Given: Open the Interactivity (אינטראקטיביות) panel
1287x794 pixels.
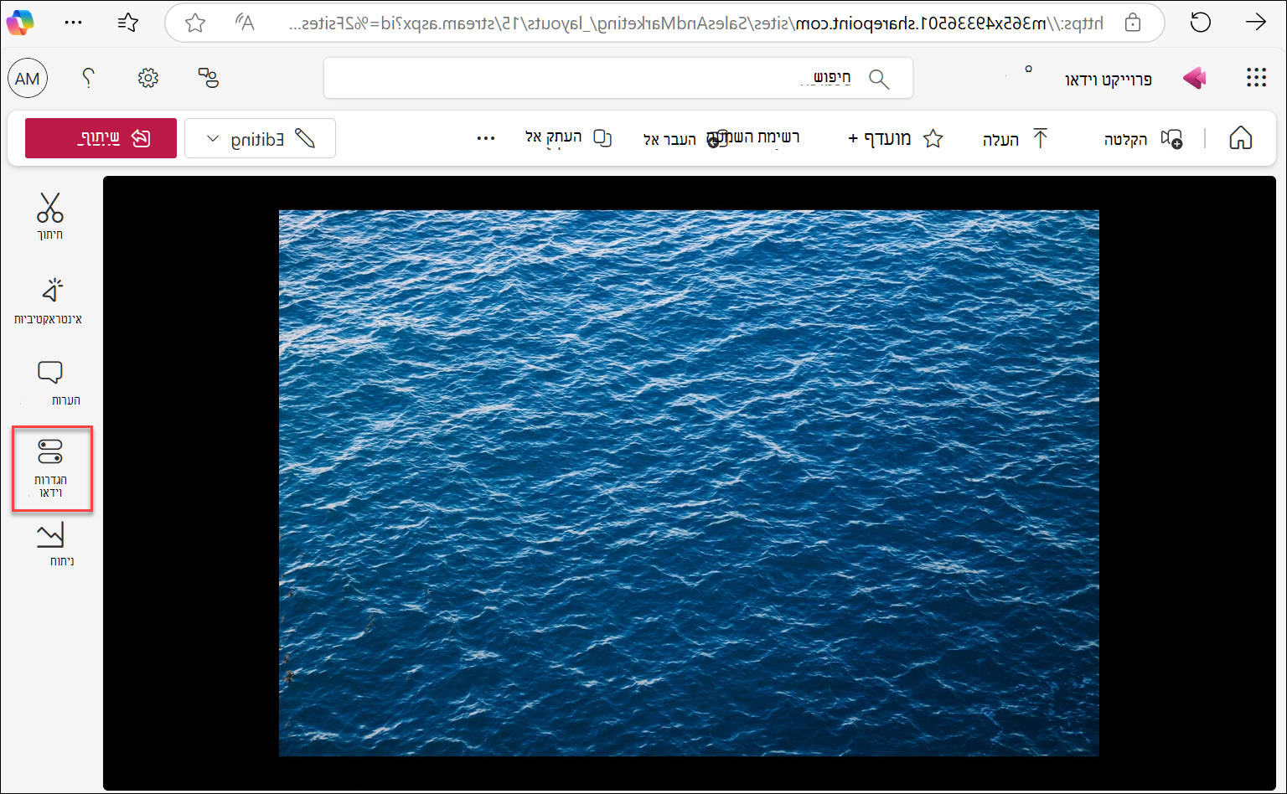Looking at the screenshot, I should [x=49, y=300].
